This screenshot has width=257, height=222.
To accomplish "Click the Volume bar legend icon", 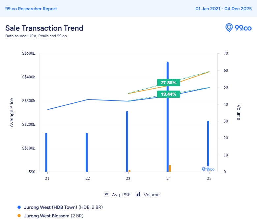I will pos(138,194).
